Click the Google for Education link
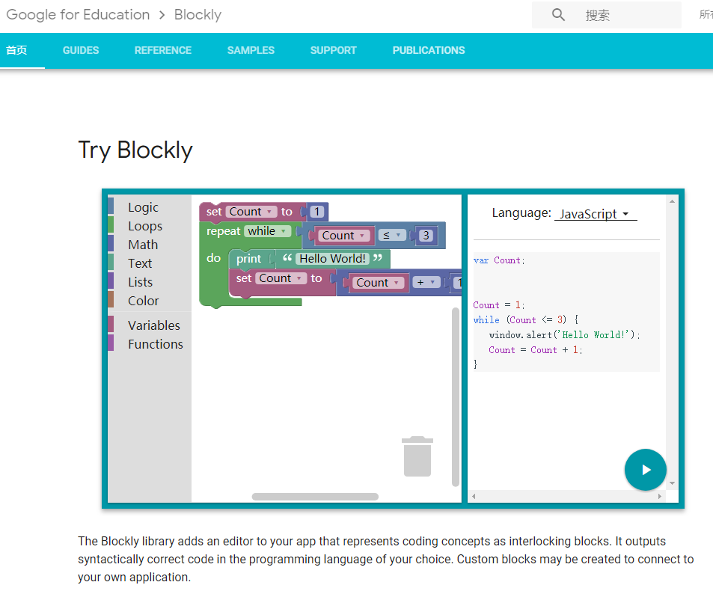 coord(78,14)
